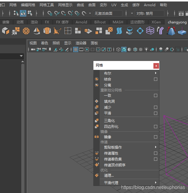The height and width of the screenshot is (193, 188).
Task: Click the blue S-shaped deformer shelf icon
Action: [x=119, y=31]
